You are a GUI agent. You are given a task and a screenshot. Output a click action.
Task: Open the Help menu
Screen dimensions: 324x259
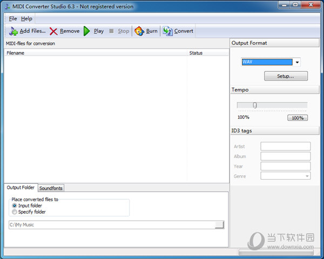pos(26,19)
